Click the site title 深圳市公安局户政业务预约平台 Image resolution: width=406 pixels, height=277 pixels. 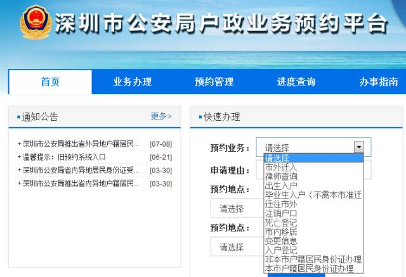tap(221, 24)
